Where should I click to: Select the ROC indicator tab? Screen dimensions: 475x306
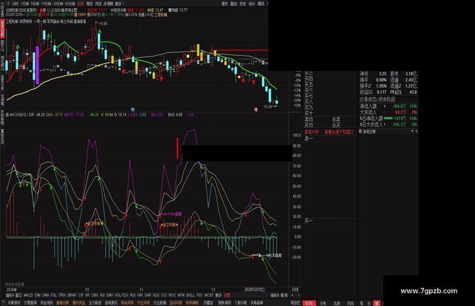pyautogui.click(x=172, y=295)
